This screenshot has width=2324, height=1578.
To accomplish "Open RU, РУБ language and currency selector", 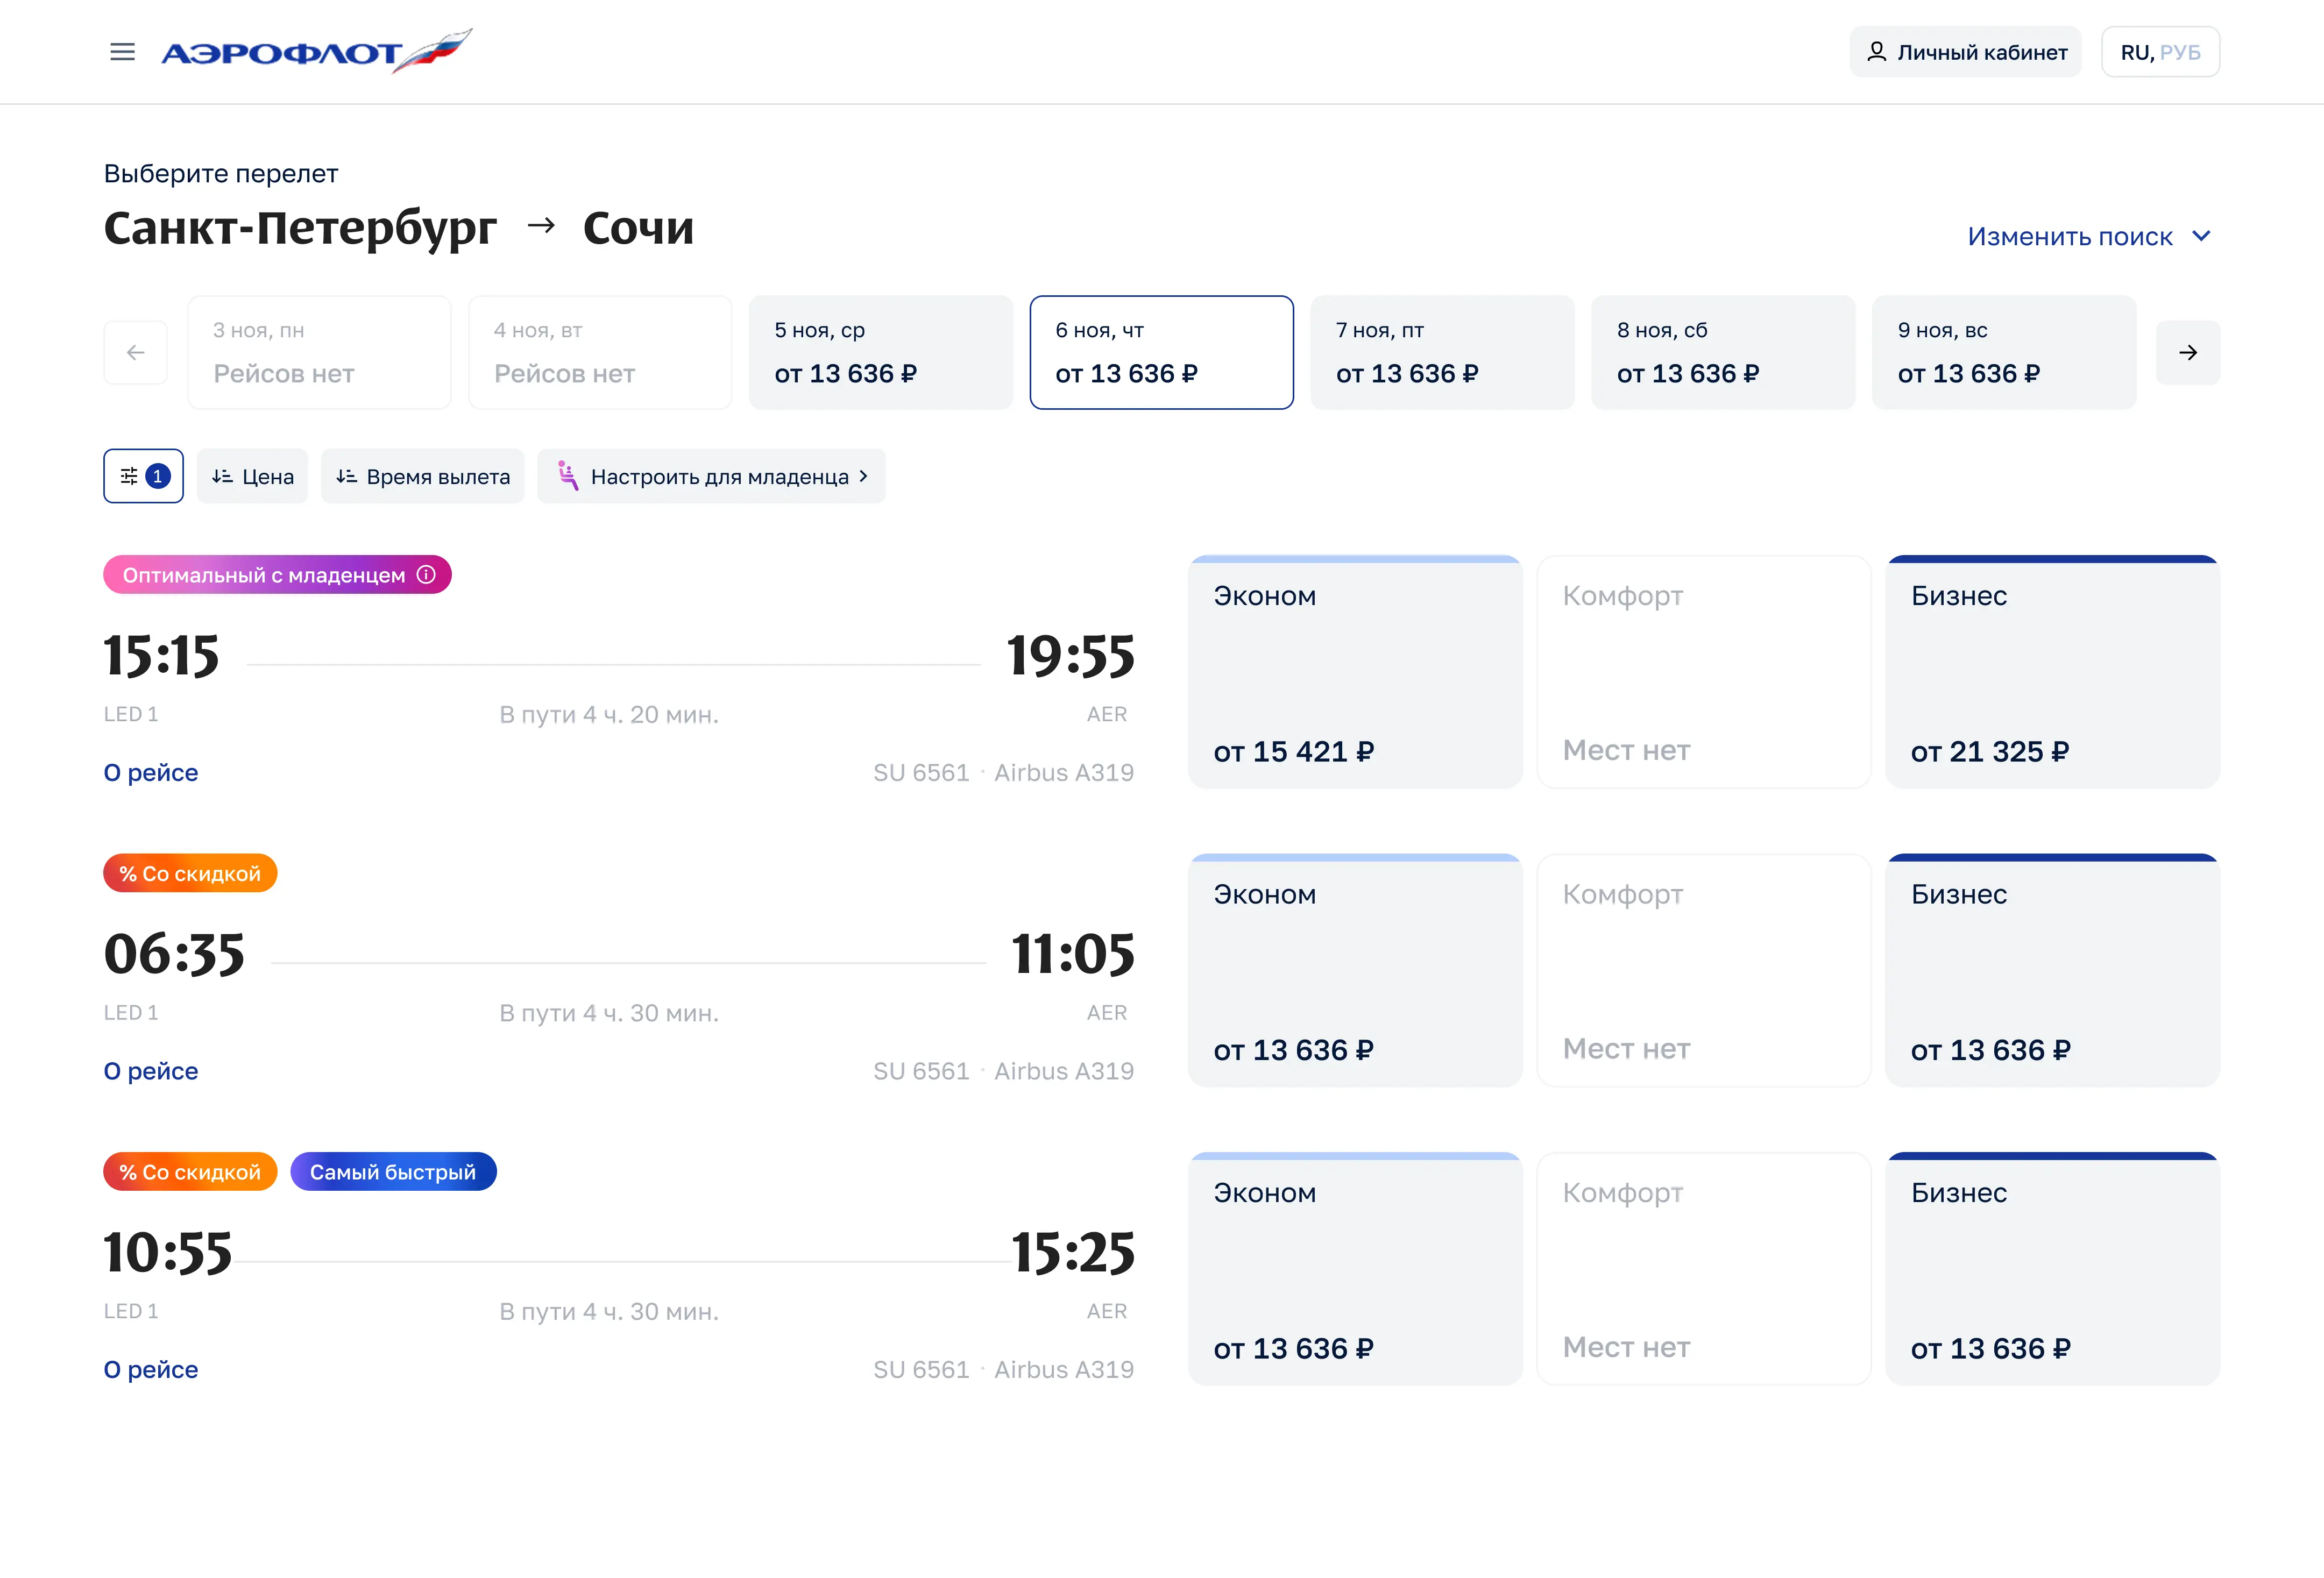I will 2160,52.
